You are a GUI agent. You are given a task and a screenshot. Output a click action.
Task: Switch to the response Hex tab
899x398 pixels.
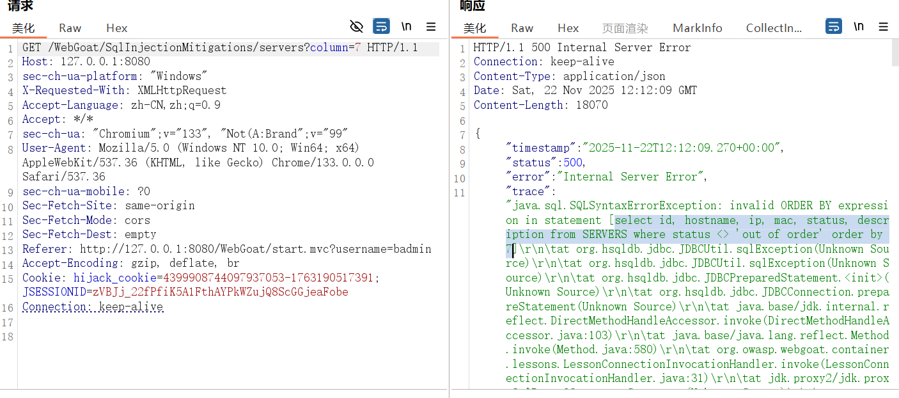(568, 28)
